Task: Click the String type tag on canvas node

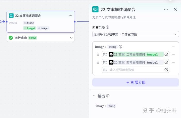Action: click(29, 23)
